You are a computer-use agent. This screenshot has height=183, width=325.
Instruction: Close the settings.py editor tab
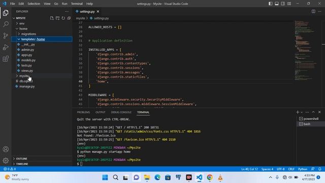coord(98,11)
